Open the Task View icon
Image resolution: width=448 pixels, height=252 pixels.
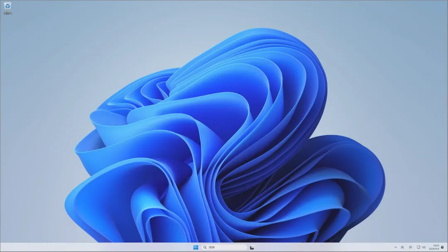(252, 247)
